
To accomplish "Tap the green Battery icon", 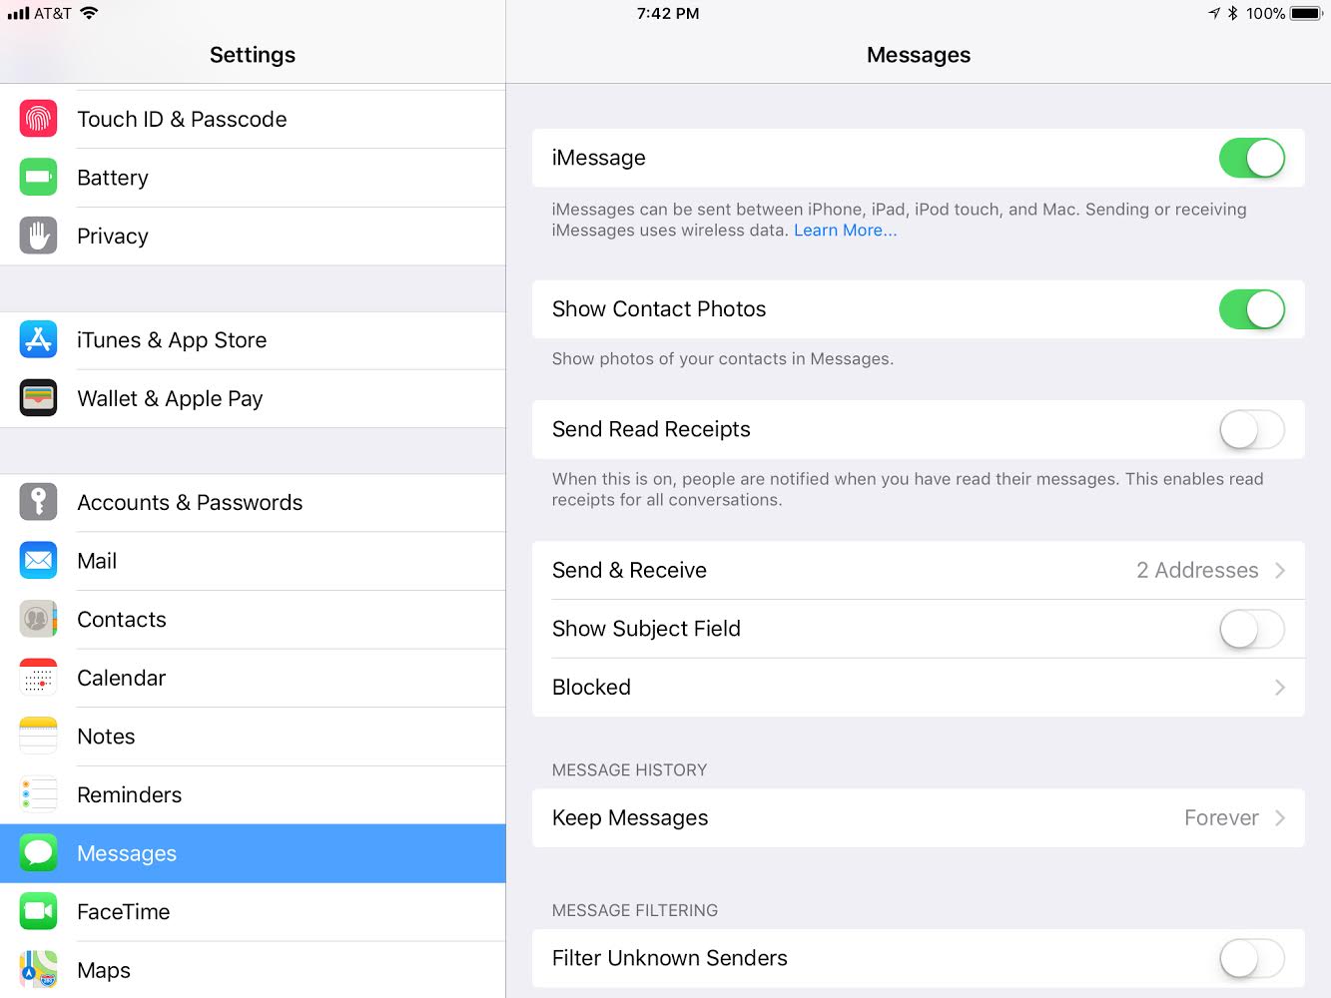I will click(x=38, y=178).
